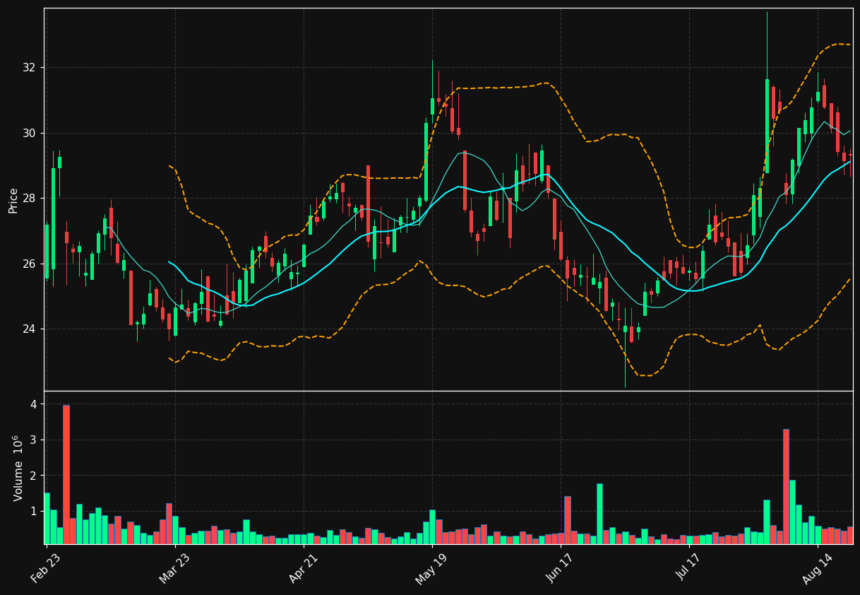Click the price axis label 24

30,329
